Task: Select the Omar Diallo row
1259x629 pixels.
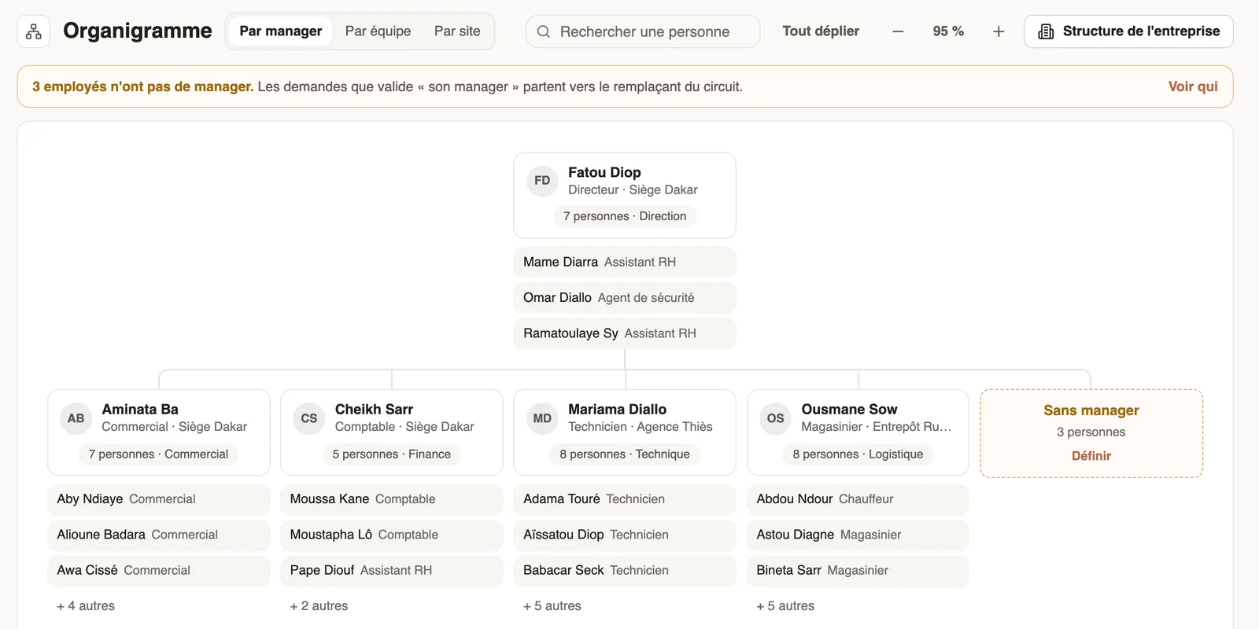Action: click(625, 298)
